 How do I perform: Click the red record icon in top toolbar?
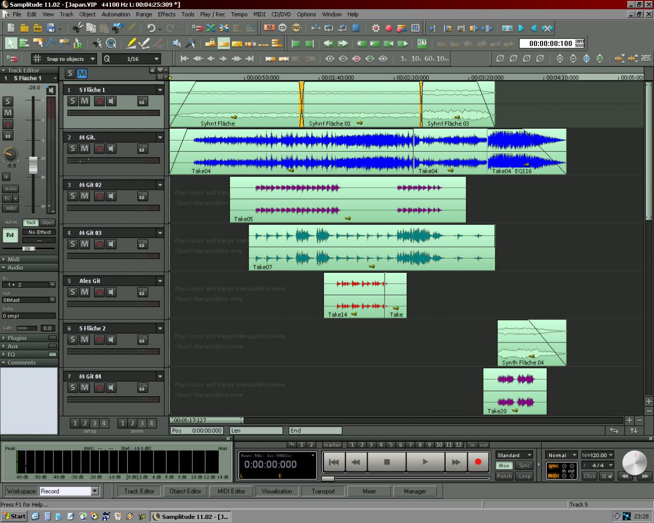coord(389,28)
